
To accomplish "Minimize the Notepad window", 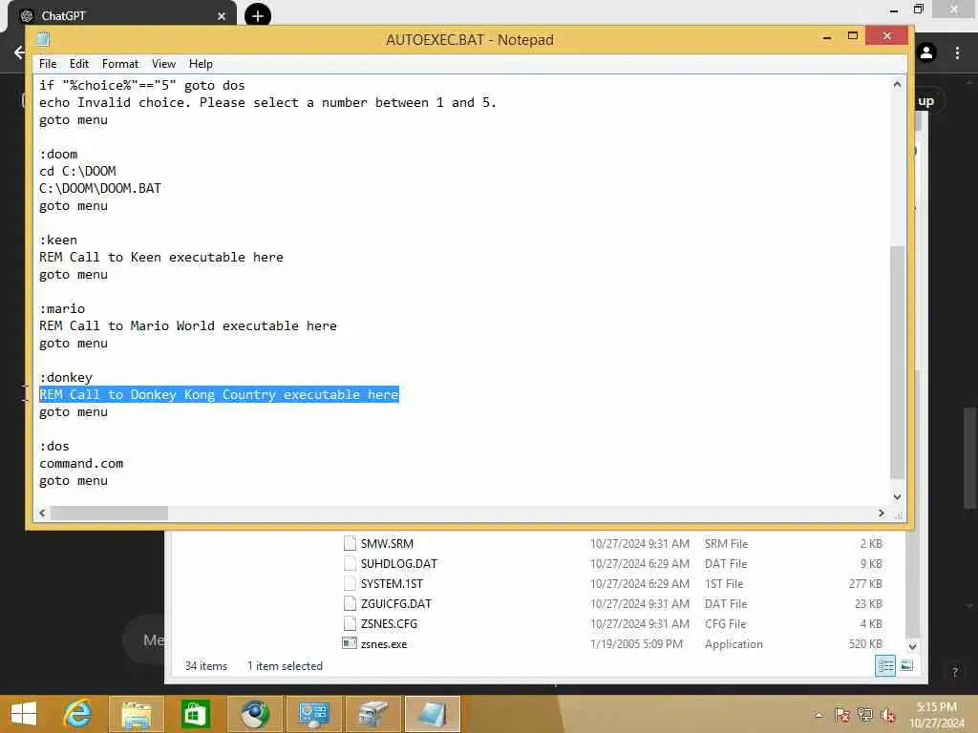I will 827,37.
